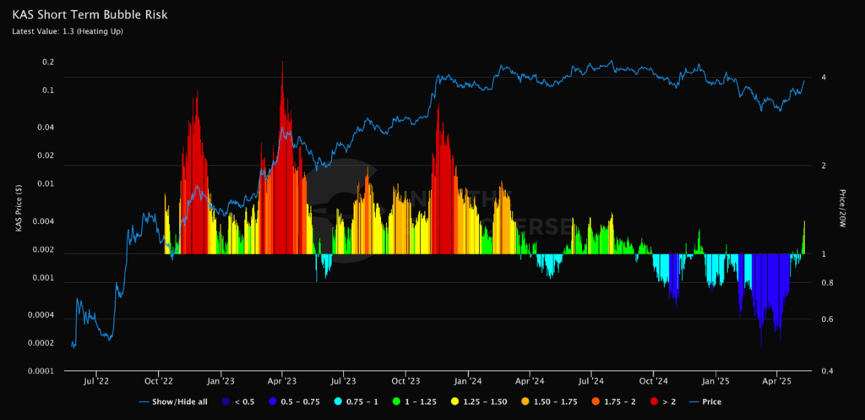Toggle the Price line legend item
Viewport: 865px width, 420px height.
(x=705, y=401)
